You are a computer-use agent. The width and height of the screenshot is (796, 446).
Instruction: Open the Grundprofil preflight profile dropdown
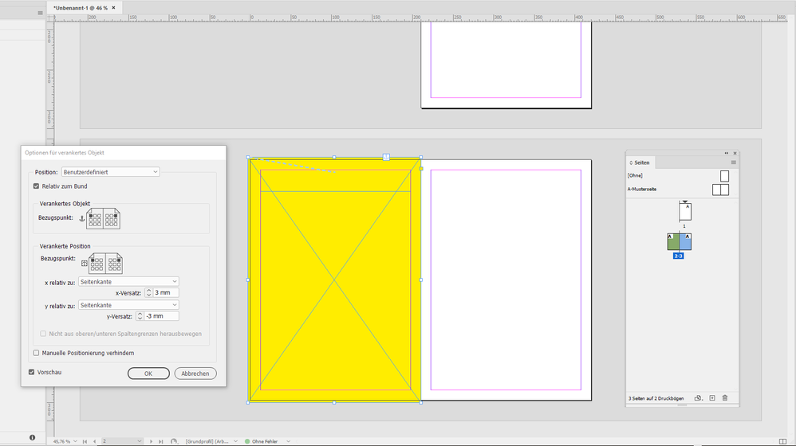click(235, 441)
